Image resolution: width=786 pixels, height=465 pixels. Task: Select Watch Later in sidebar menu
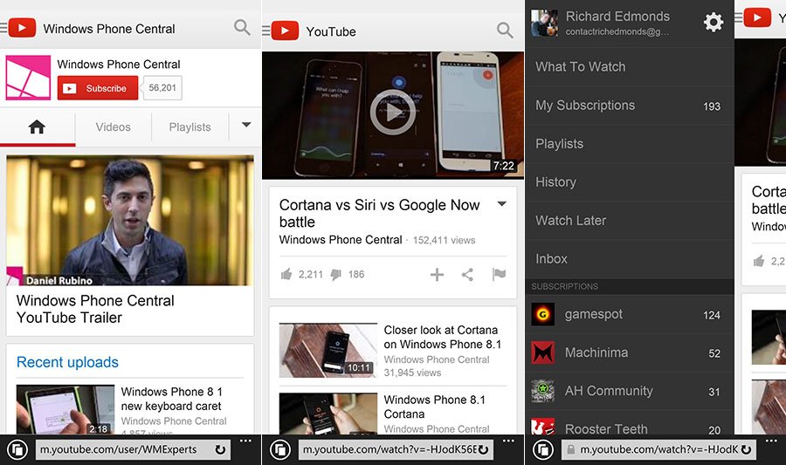(x=570, y=221)
